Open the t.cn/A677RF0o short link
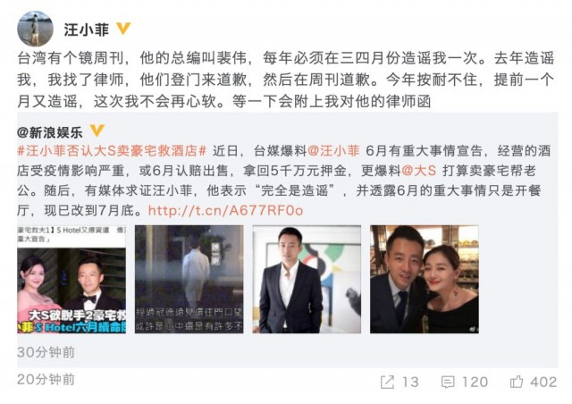Image resolution: width=572 pixels, height=404 pixels. pyautogui.click(x=226, y=210)
